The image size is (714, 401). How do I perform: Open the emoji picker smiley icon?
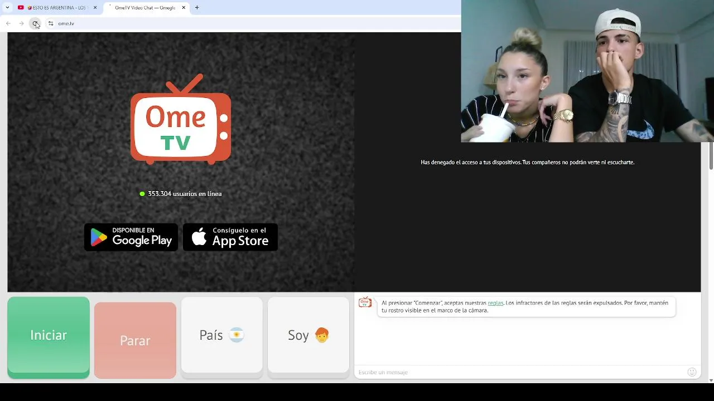tap(692, 372)
